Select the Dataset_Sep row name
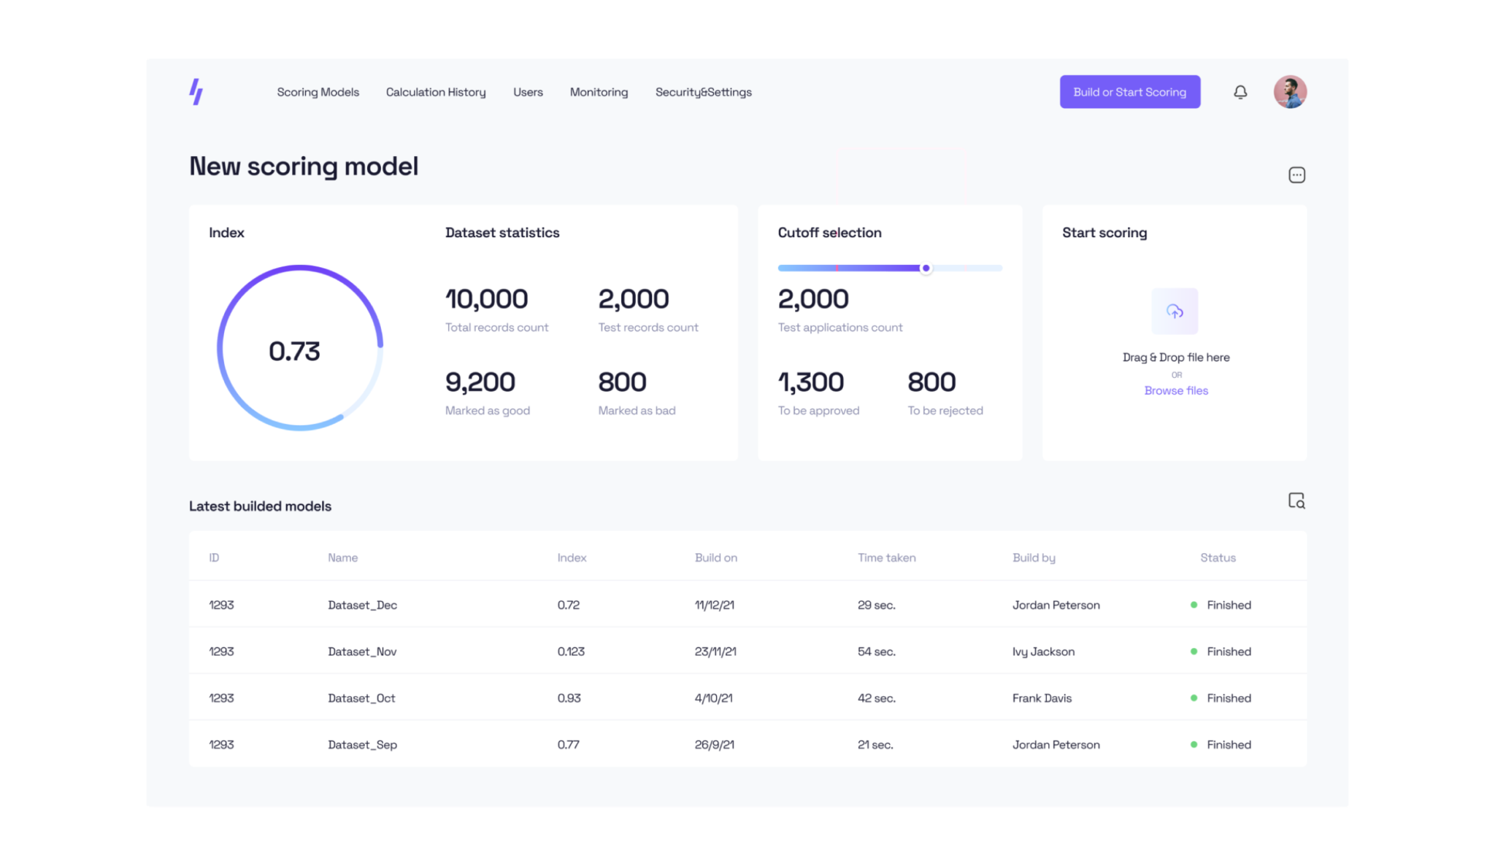 [362, 745]
